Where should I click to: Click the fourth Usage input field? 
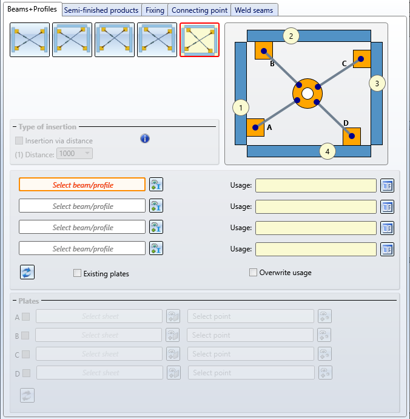(x=316, y=250)
